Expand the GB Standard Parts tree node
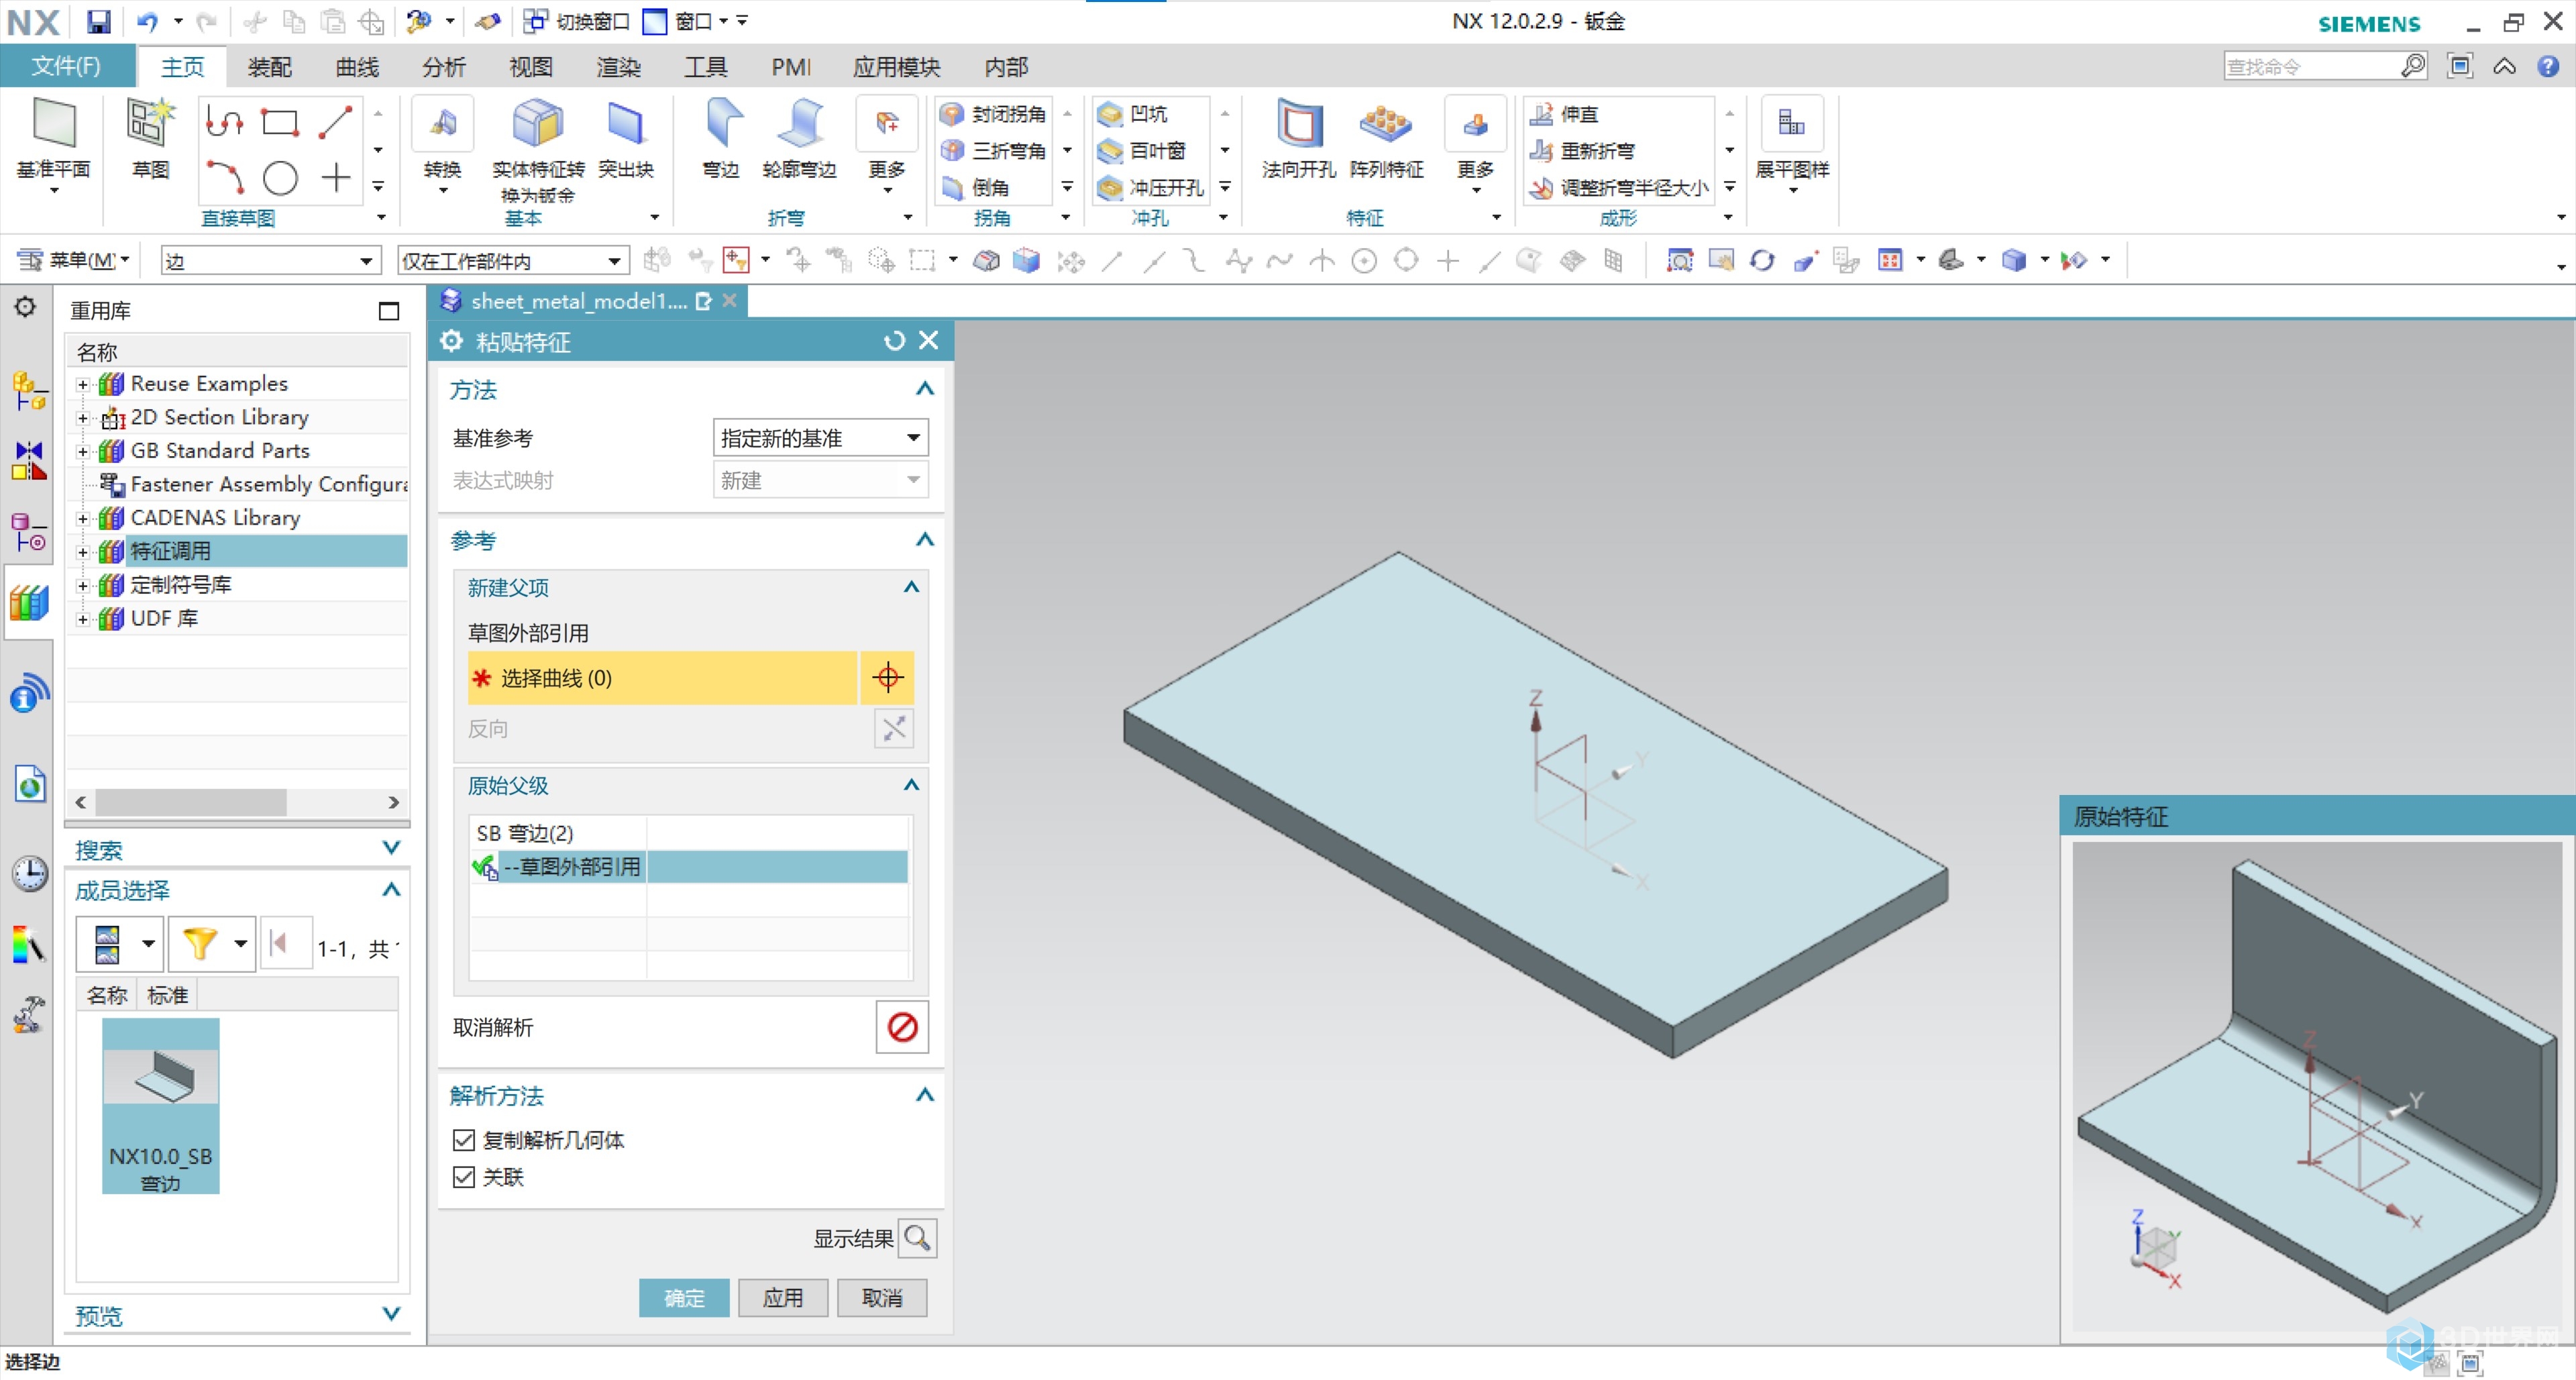This screenshot has height=1380, width=2576. 83,451
